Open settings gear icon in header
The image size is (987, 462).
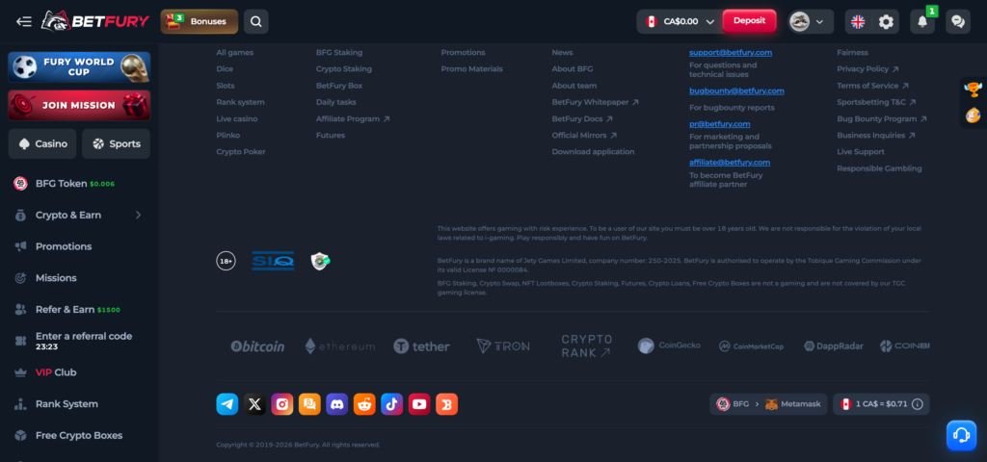(886, 22)
